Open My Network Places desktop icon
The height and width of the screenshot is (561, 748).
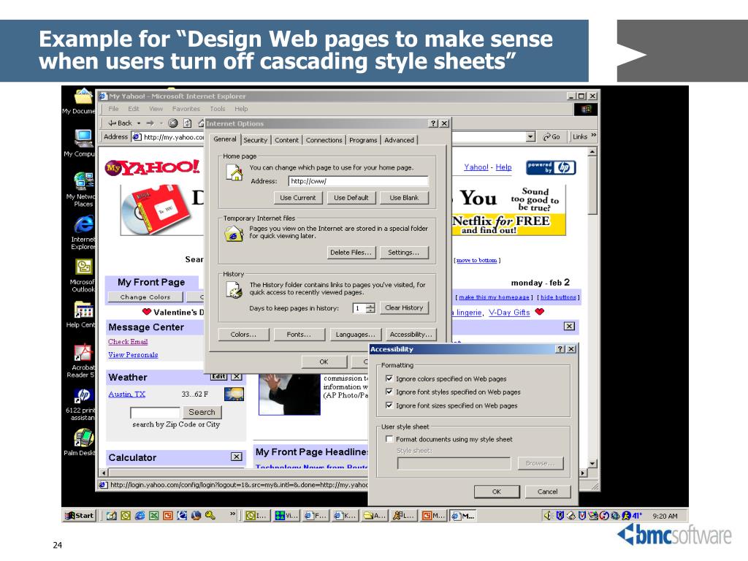tap(83, 181)
